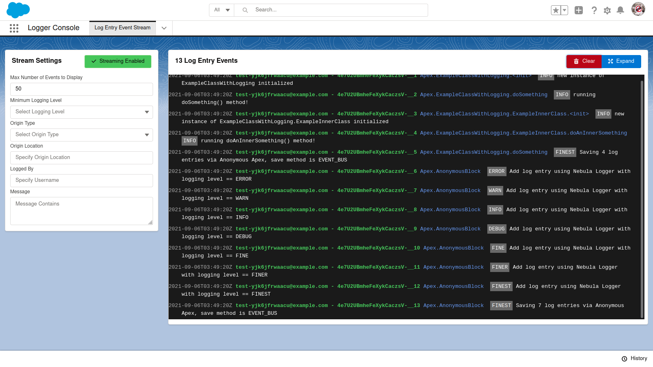653x367 pixels.
Task: Expand the log entry events panel
Action: [621, 61]
